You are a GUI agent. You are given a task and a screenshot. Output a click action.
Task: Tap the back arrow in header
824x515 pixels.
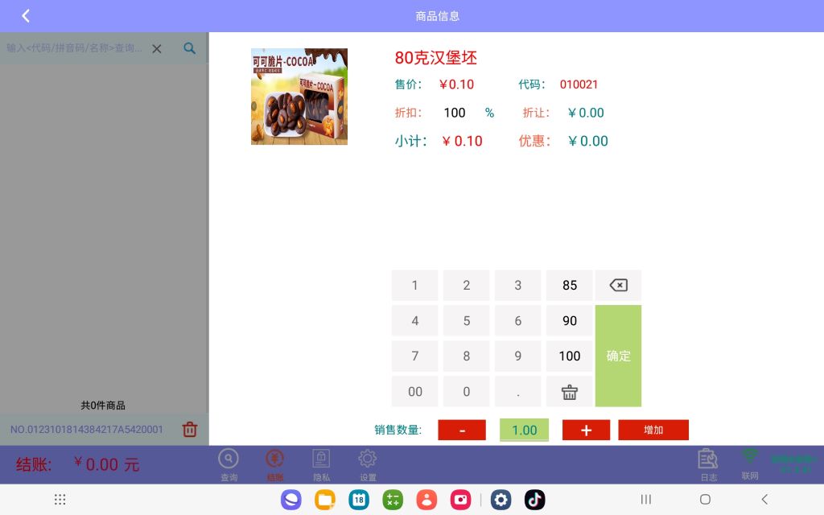pyautogui.click(x=26, y=16)
